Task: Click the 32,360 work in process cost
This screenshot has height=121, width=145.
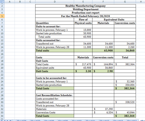Action: pos(125,81)
